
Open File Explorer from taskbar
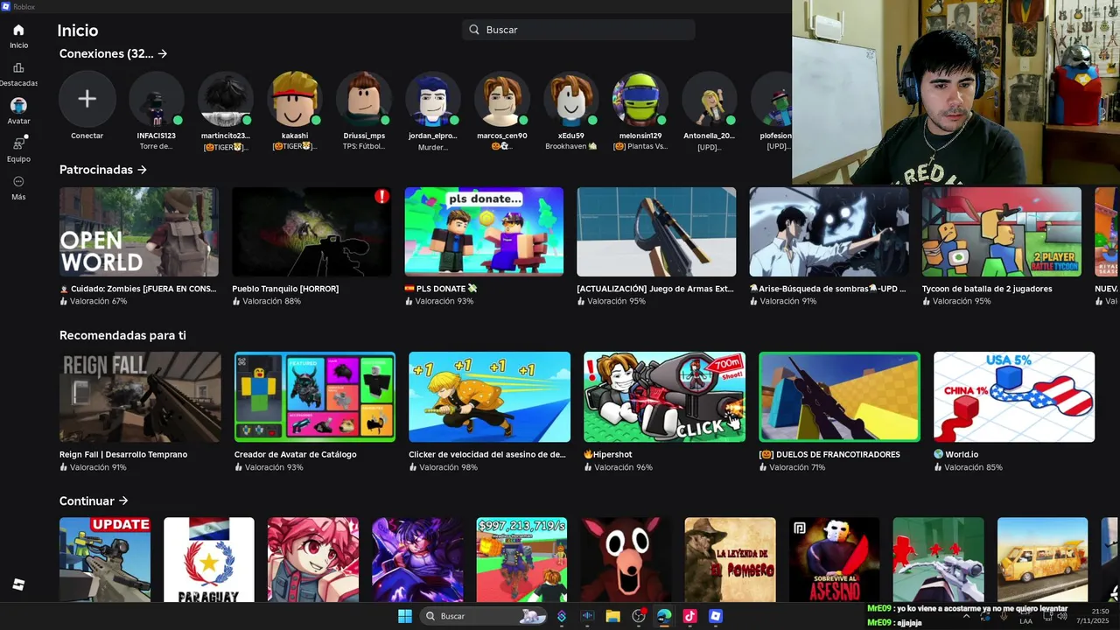pyautogui.click(x=612, y=616)
